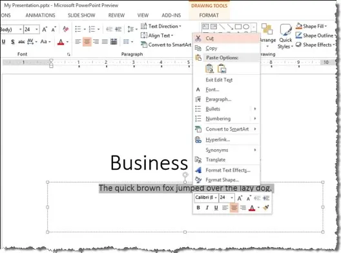Open Font dialog launcher in ribbon
The width and height of the screenshot is (341, 253).
tap(68, 55)
